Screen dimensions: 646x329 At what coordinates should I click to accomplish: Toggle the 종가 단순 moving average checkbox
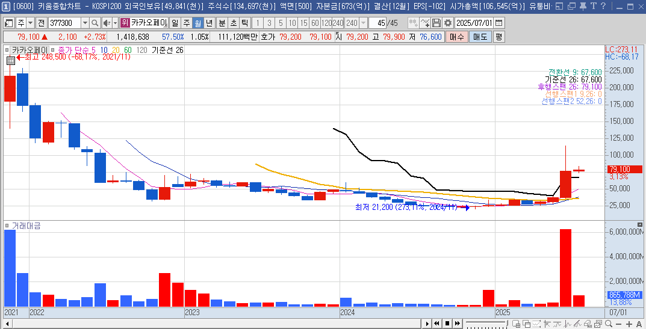[x=52, y=51]
